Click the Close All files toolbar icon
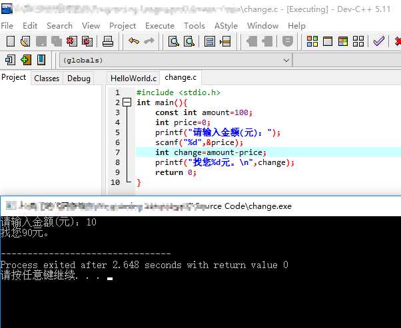The height and width of the screenshot is (328, 401). pos(87,41)
